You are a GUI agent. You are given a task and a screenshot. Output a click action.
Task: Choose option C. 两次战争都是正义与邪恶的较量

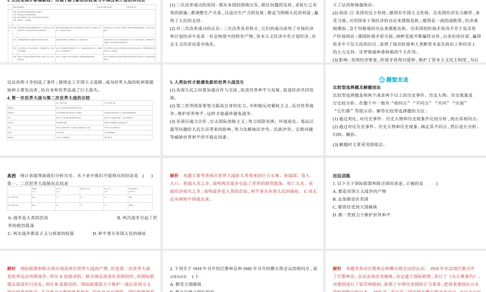(41, 233)
